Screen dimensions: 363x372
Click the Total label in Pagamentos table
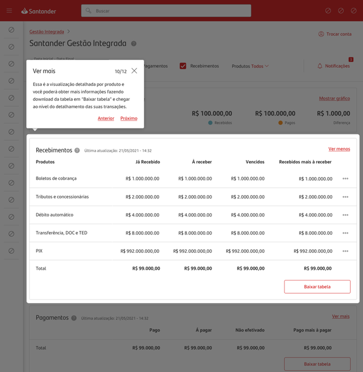41,348
